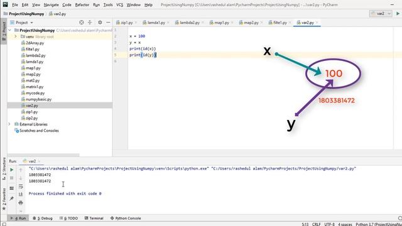The width and height of the screenshot is (402, 226).
Task: Open the Terminal tool window button
Action: 94,218
